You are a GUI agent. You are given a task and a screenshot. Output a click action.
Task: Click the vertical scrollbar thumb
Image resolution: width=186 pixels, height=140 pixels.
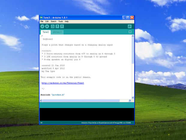click(133, 51)
